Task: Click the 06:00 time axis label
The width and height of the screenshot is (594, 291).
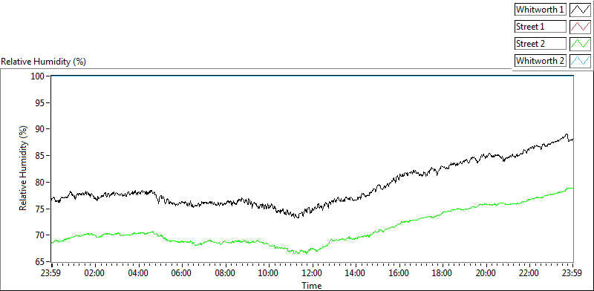Action: tap(182, 273)
